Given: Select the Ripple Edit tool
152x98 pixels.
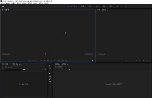Looking at the screenshot, I should point(50,71).
